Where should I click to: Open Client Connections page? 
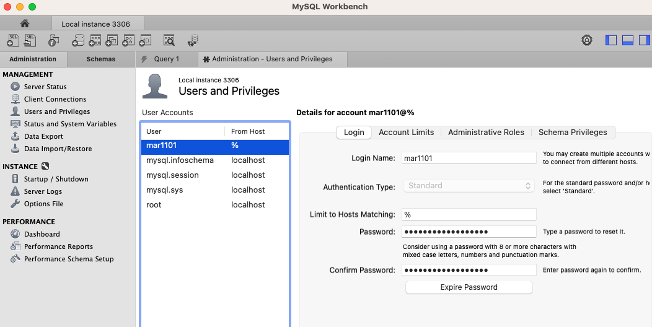tap(55, 99)
